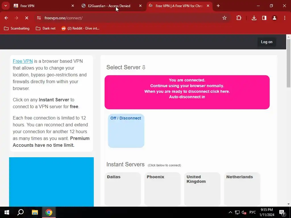Open the clock and date flyout
This screenshot has width=291, height=218.
[x=267, y=212]
